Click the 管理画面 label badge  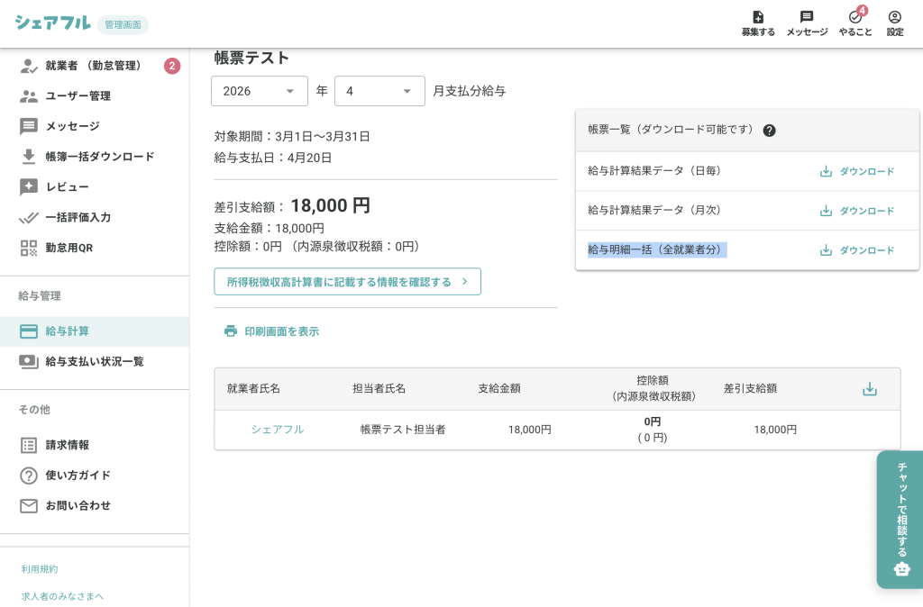click(123, 24)
